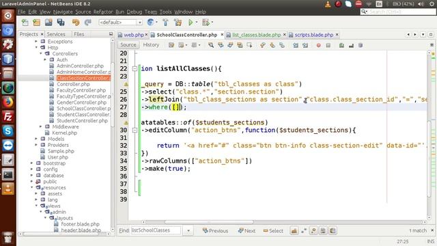Image resolution: width=437 pixels, height=246 pixels.
Task: Close the Find bar
Action: [x=432, y=230]
